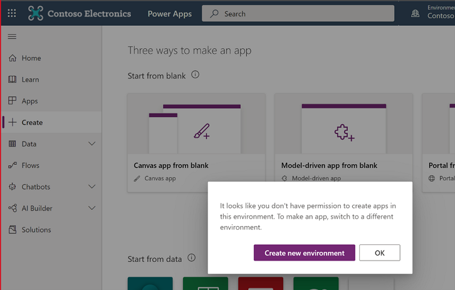Click the Environment Contoso selector text
Screen dimensions: 455x290
pos(441,12)
